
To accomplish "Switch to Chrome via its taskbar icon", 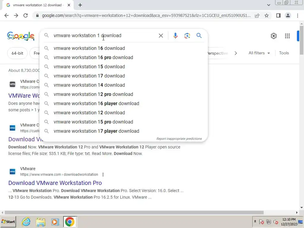I will point(70,222).
